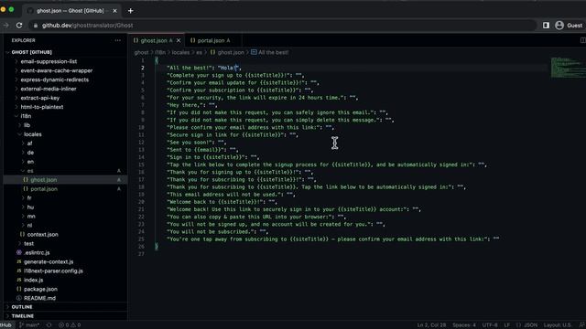Open README.md file
Viewport: 586px width, 329px height.
[x=39, y=298]
